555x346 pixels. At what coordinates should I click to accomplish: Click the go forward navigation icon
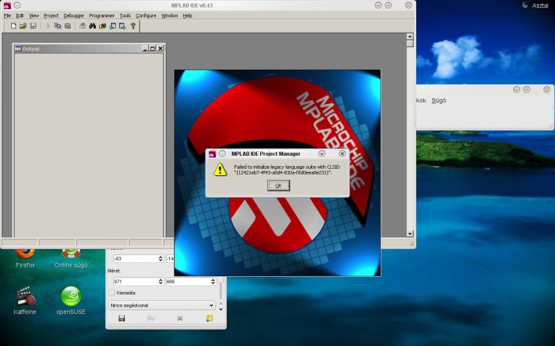pyautogui.click(x=123, y=26)
